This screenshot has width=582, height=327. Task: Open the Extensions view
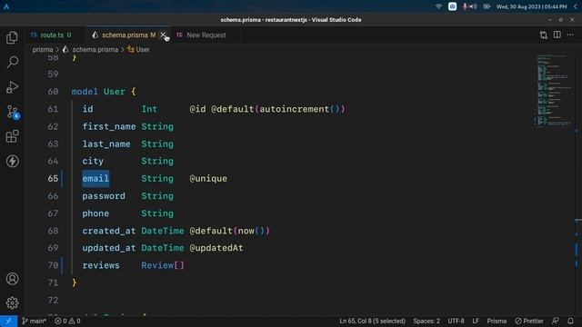[12, 136]
